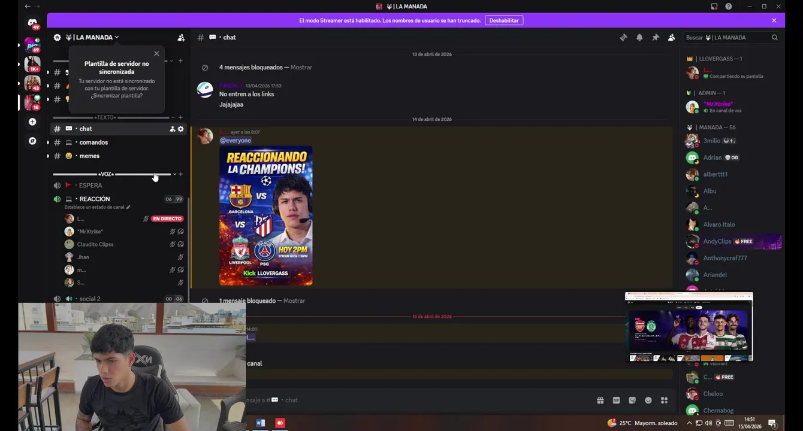
Task: Open member AndyClips profile
Action: pos(733,241)
